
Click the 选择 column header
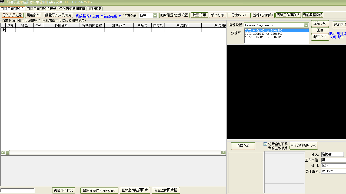point(11,25)
